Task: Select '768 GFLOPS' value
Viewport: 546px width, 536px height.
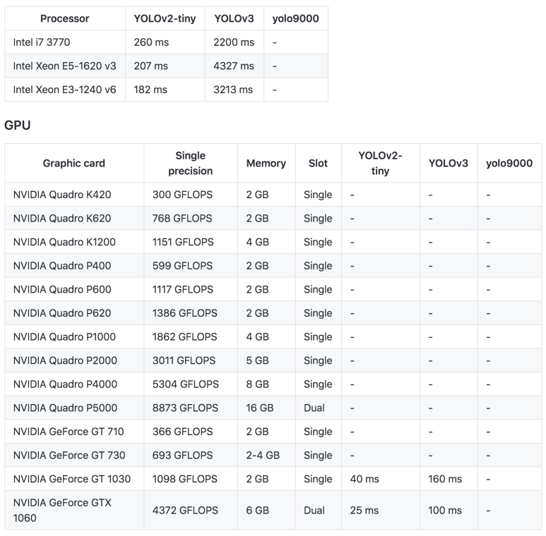Action: tap(182, 219)
